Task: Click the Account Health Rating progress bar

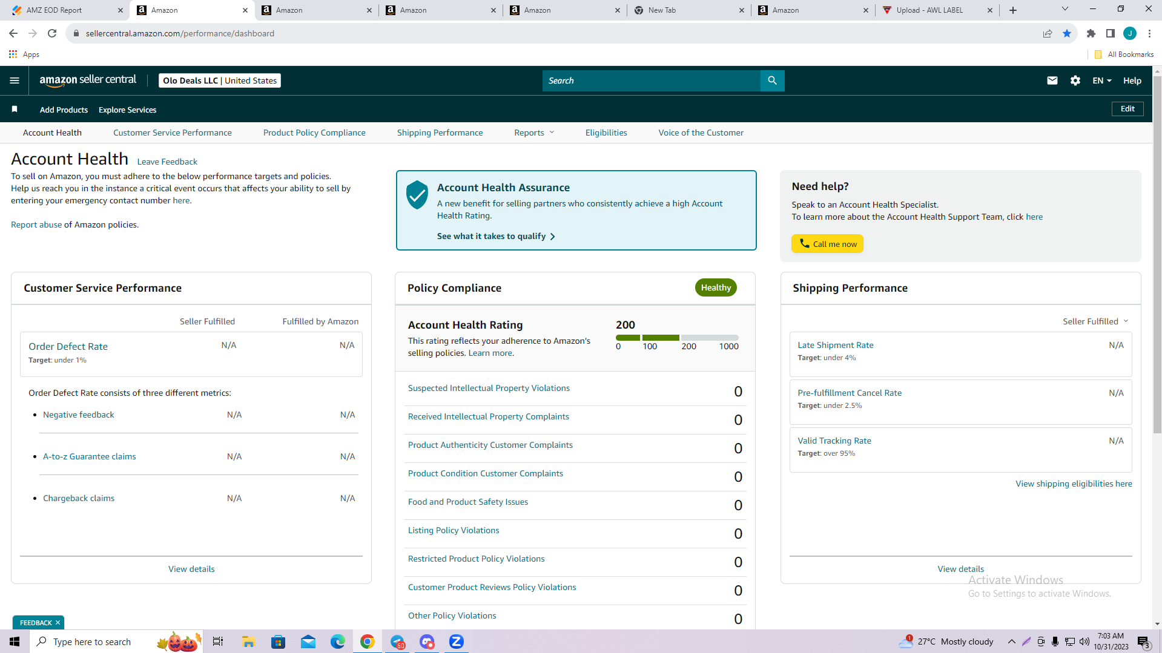Action: [x=677, y=338]
